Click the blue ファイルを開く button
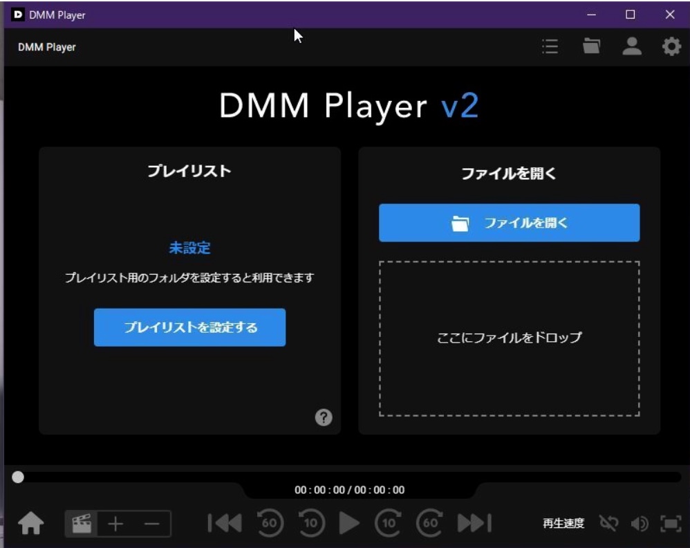 point(509,223)
